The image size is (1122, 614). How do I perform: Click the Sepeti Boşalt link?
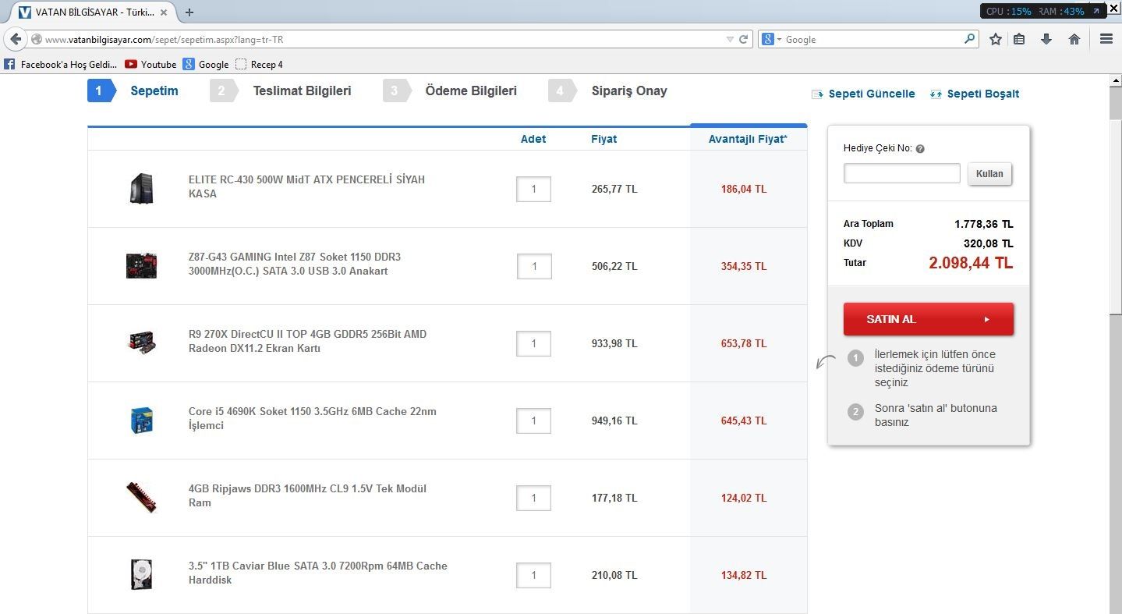point(975,94)
